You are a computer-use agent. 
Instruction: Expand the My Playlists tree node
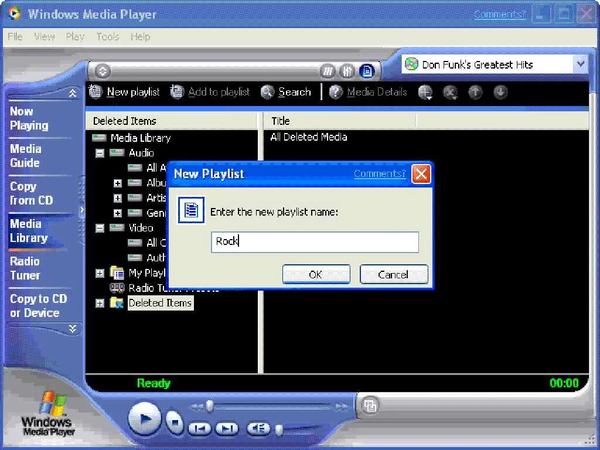click(100, 273)
